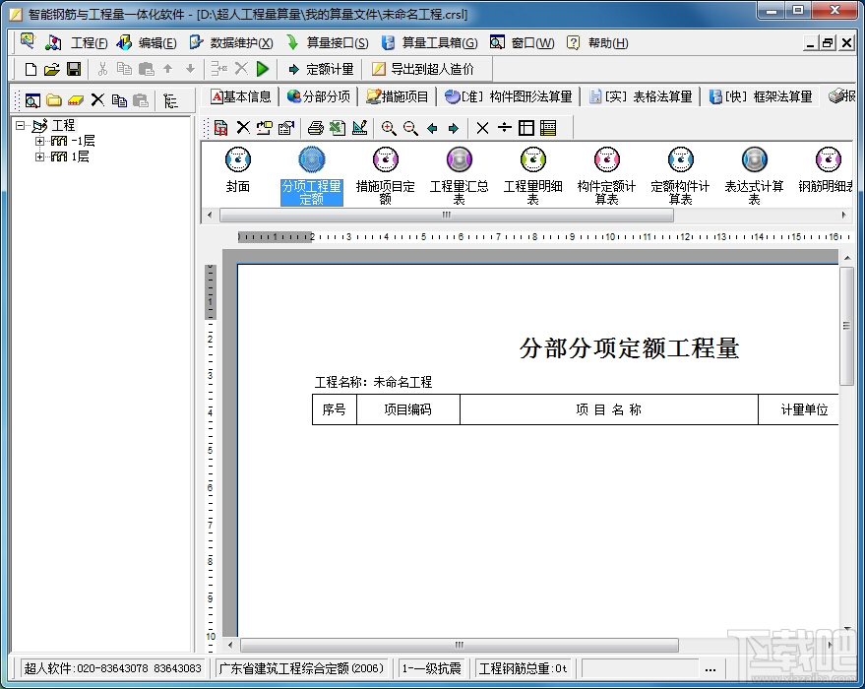865x689 pixels.
Task: Click the 定额计量 button
Action: click(x=321, y=69)
